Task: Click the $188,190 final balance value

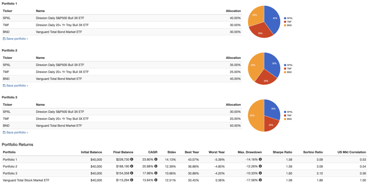Action: (x=123, y=166)
